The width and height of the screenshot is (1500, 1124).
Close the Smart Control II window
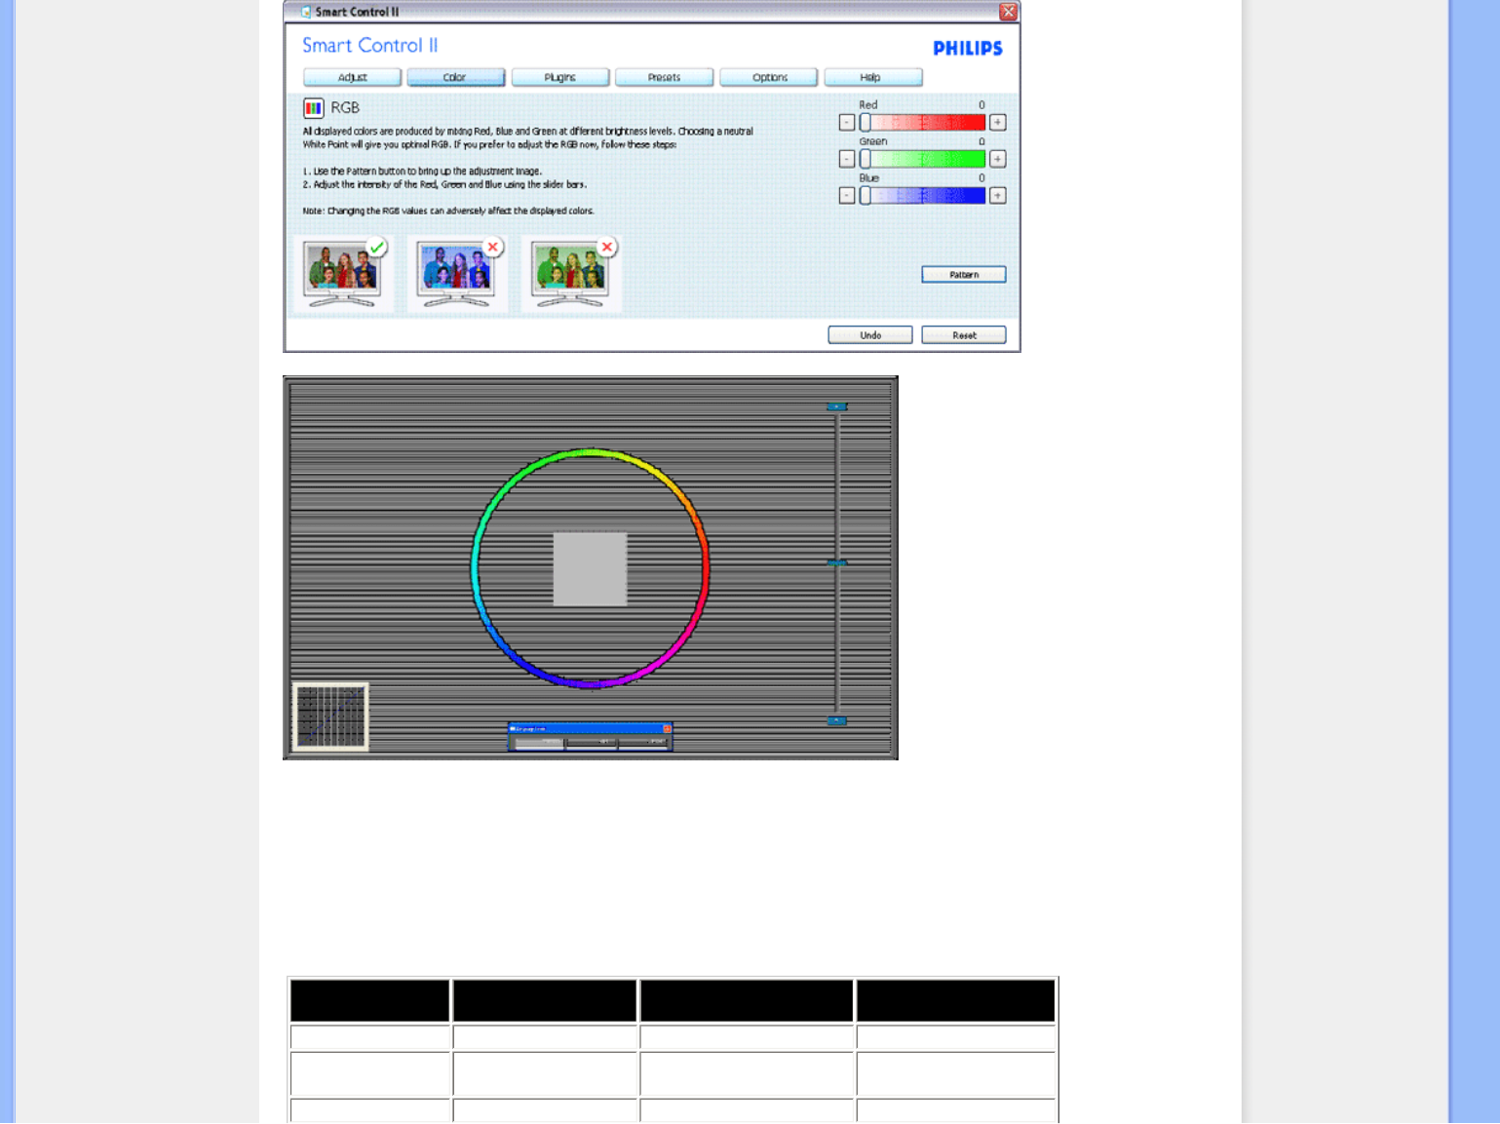pyautogui.click(x=1009, y=12)
